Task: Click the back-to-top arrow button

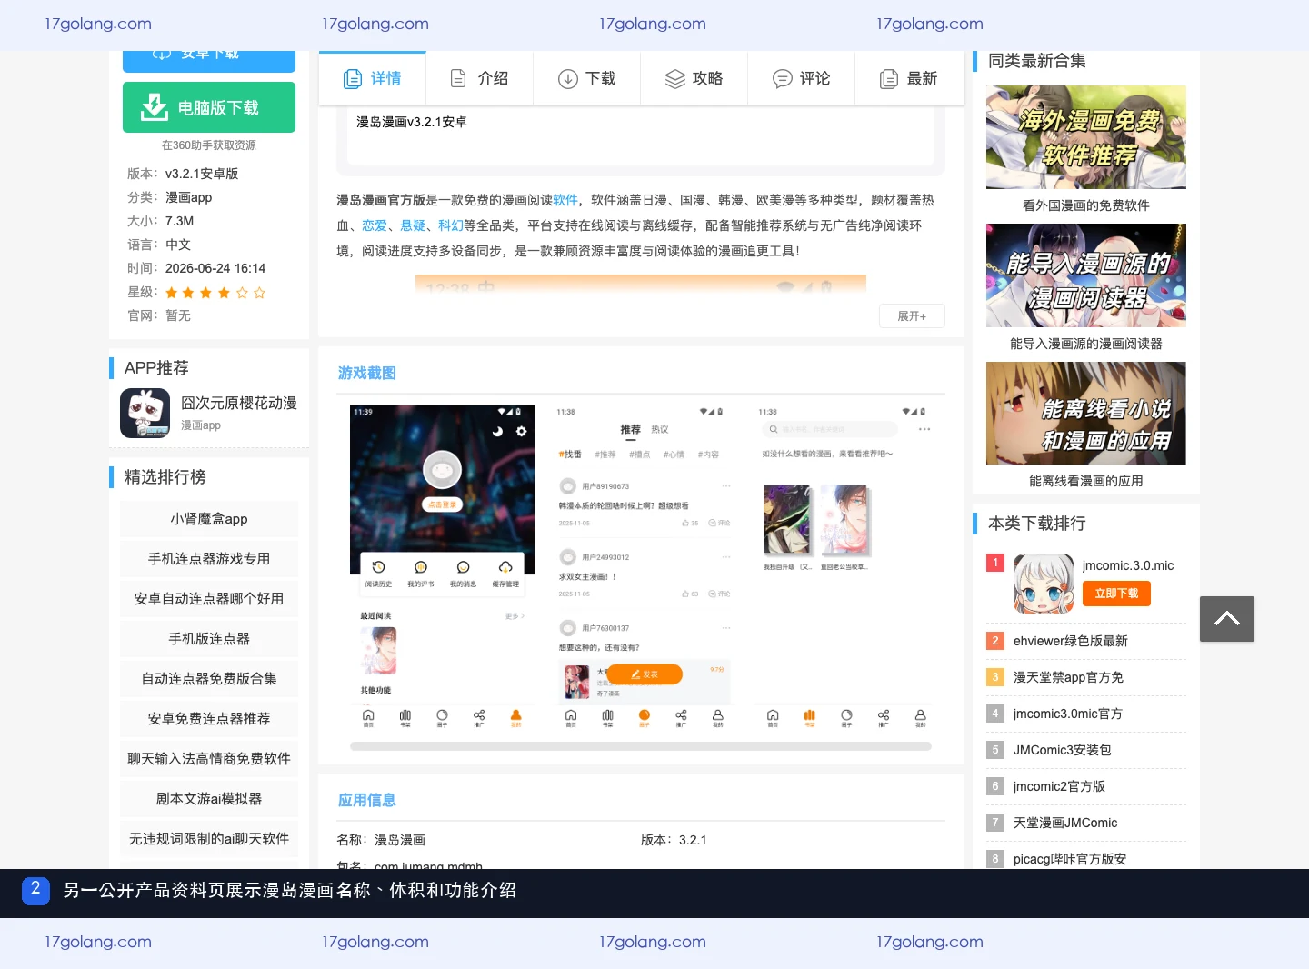Action: click(1227, 619)
